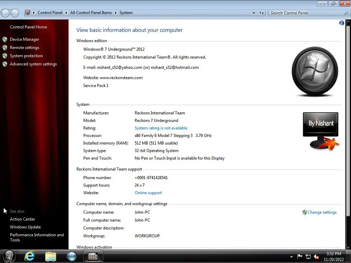Open Online support link
The image size is (351, 263).
point(148,193)
